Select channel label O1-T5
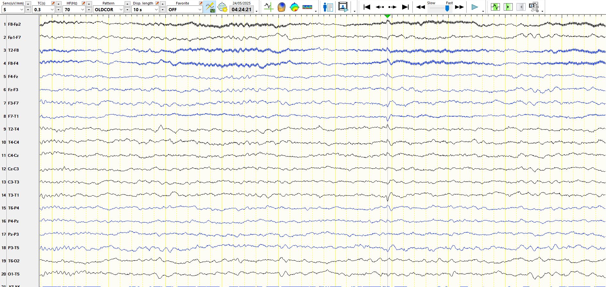This screenshot has height=287, width=606. [13, 274]
